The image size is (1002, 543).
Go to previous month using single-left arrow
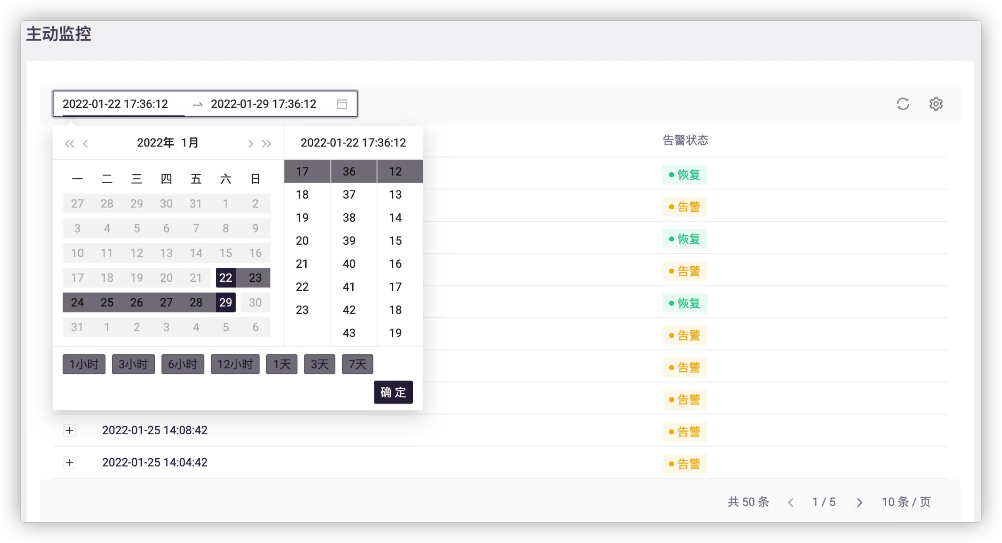pyautogui.click(x=86, y=143)
